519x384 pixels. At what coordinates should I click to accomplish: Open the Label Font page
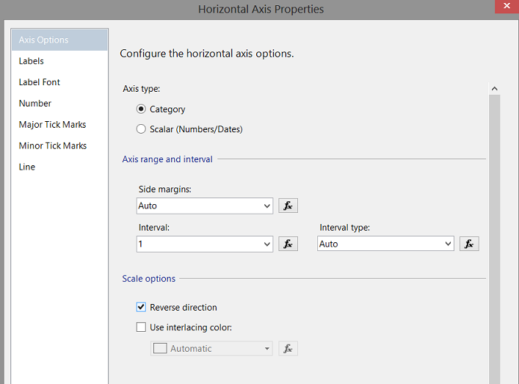[40, 82]
